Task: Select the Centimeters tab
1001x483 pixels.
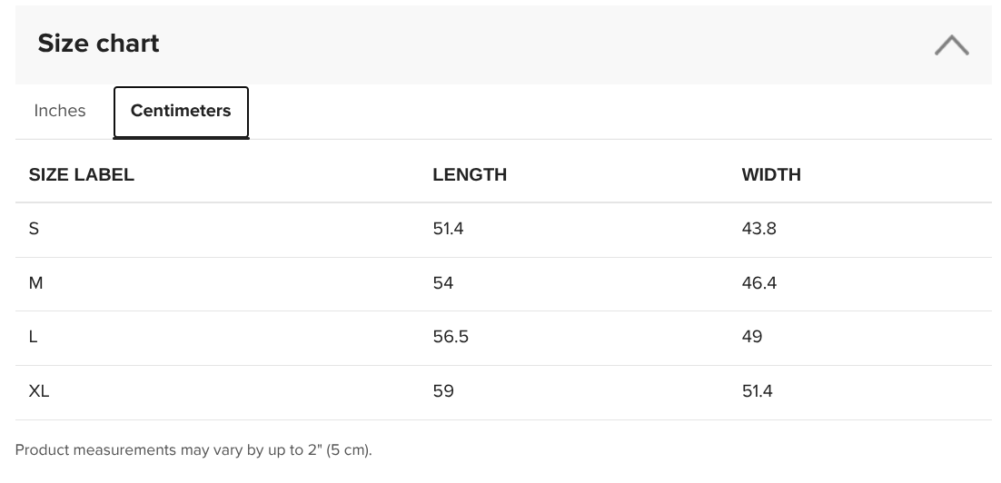Action: coord(181,112)
